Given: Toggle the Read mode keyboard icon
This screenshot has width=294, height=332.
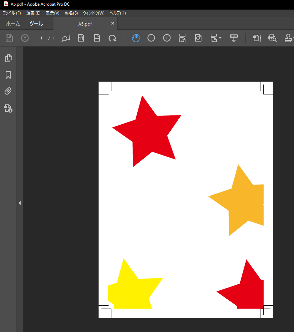Looking at the screenshot, I should (234, 38).
